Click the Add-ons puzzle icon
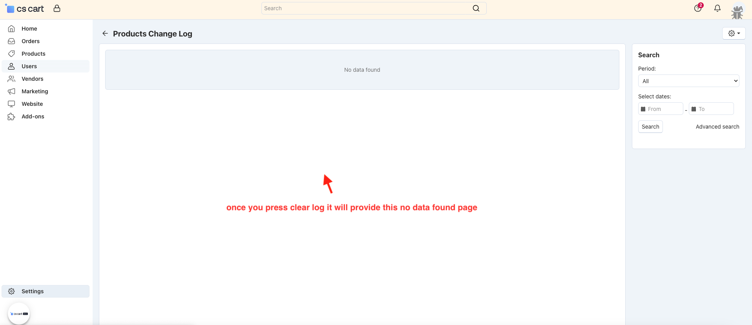 [x=11, y=116]
